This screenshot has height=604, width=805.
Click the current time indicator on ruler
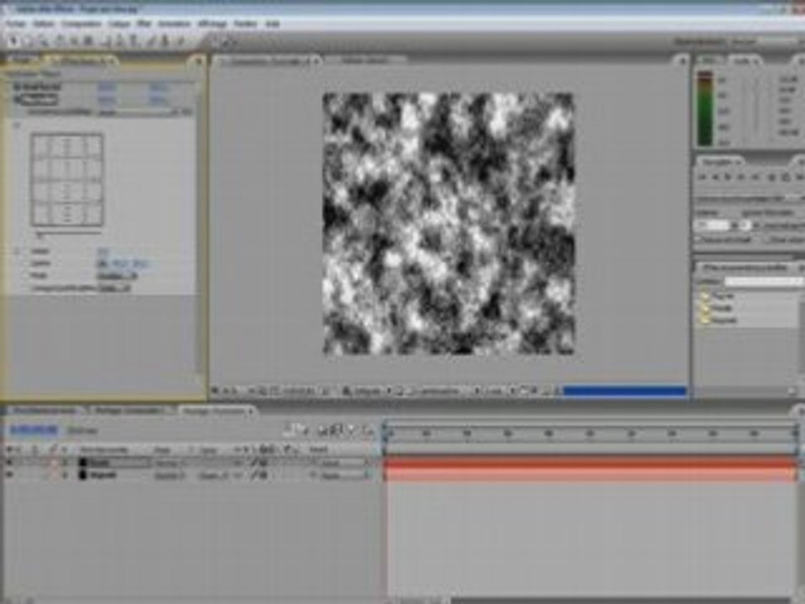pos(387,432)
